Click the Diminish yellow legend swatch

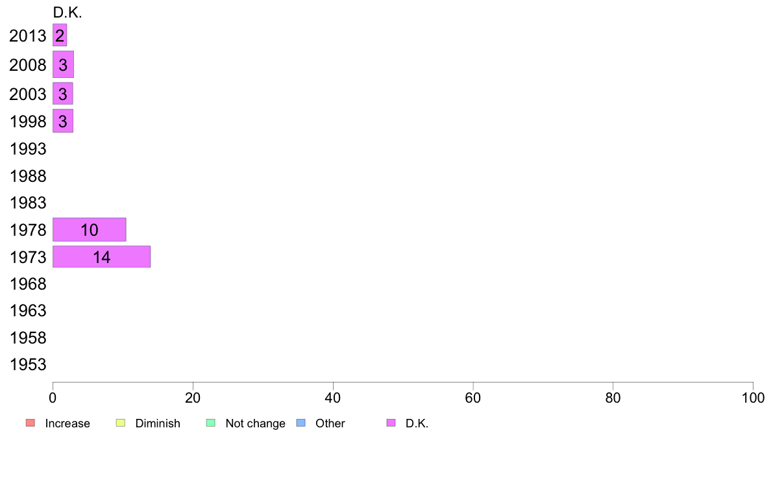[x=121, y=423]
